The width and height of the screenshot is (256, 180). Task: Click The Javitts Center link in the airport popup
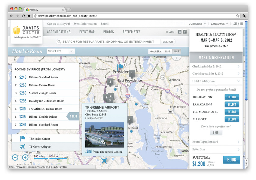111,152
